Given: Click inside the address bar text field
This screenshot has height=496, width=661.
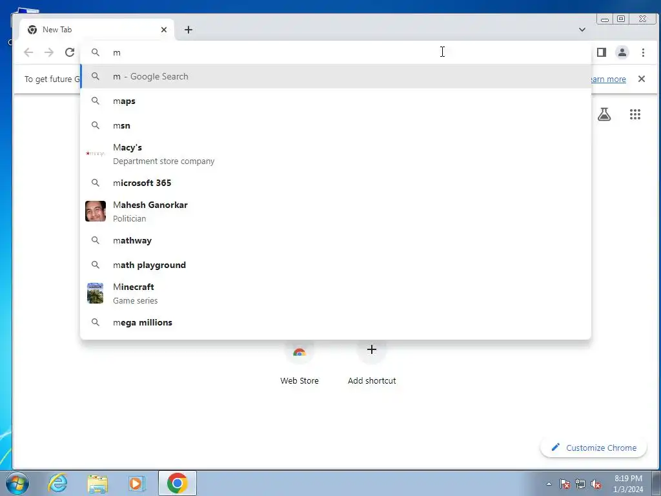Looking at the screenshot, I should pyautogui.click(x=336, y=52).
